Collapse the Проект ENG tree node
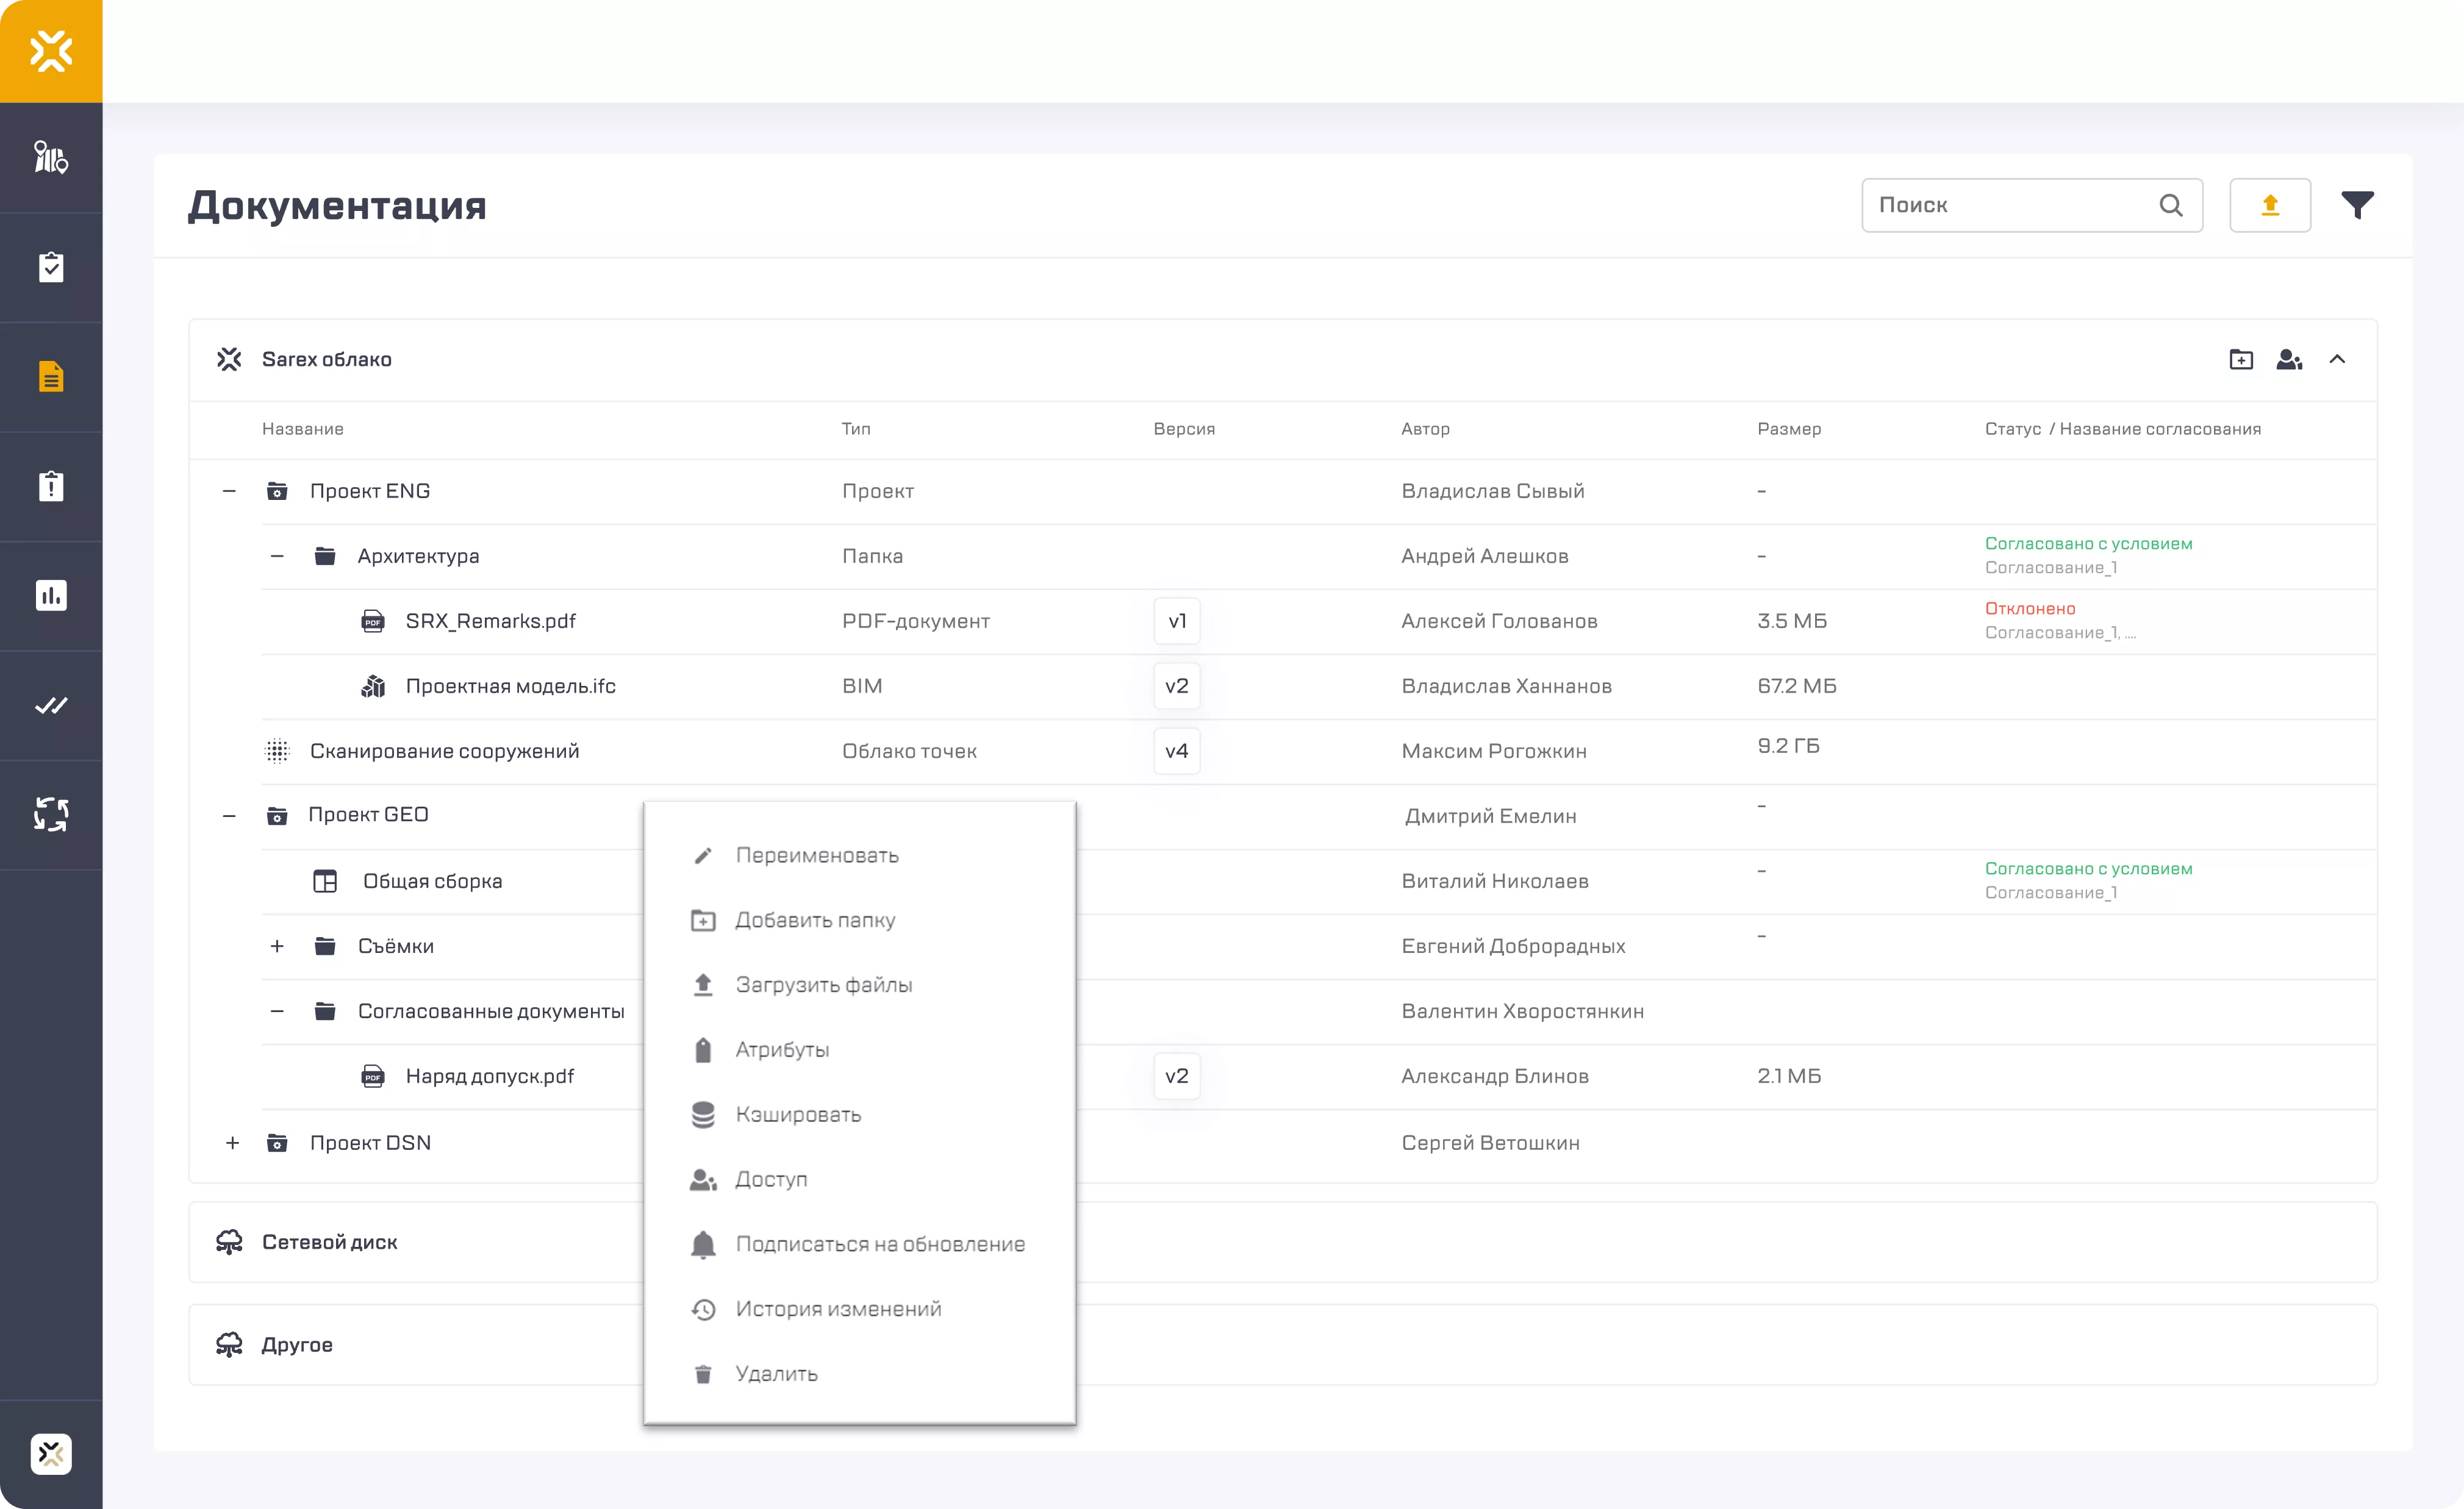The image size is (2464, 1509). (229, 491)
